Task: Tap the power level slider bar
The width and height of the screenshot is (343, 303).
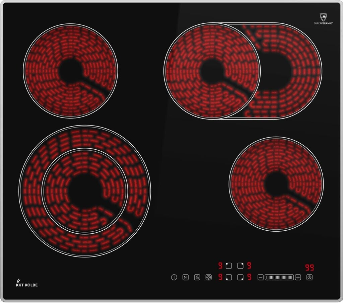Action: coord(279,277)
